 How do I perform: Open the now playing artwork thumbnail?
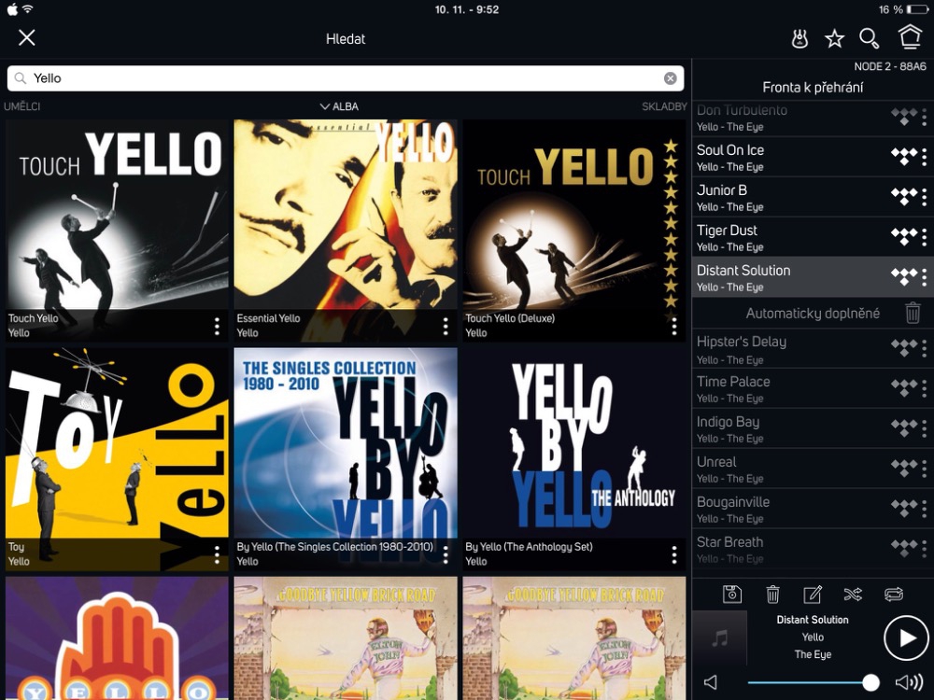[x=719, y=638]
